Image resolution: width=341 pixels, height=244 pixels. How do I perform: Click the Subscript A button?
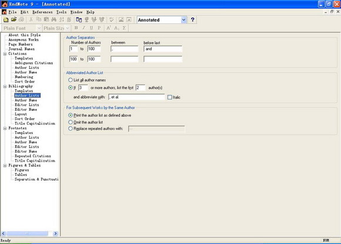pyautogui.click(x=116, y=28)
